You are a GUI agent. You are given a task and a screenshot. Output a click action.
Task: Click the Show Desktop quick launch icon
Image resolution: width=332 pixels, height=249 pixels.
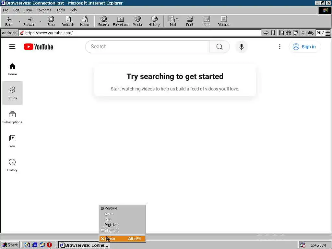pyautogui.click(x=27, y=245)
